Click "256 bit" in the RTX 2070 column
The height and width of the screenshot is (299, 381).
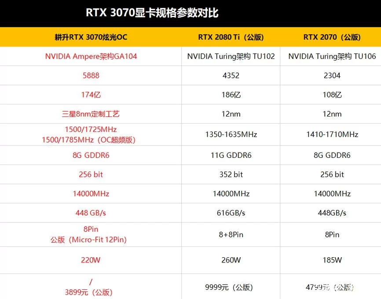[332, 175]
